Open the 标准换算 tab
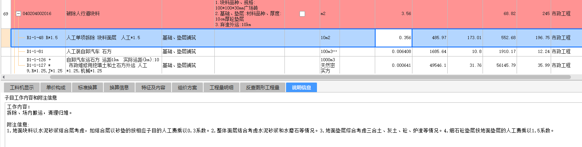 (88, 87)
